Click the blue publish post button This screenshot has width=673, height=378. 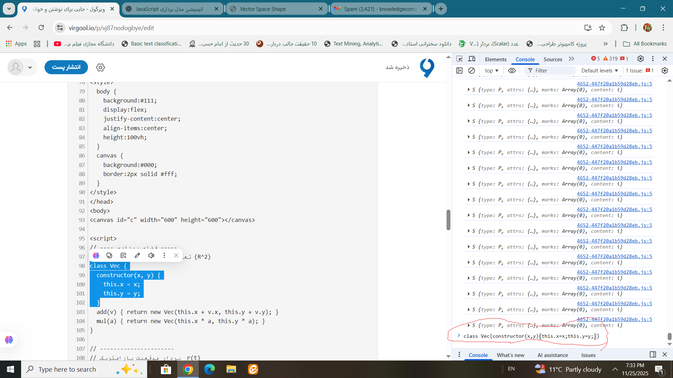[x=66, y=67]
